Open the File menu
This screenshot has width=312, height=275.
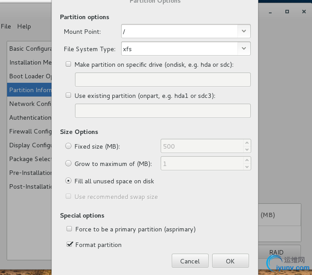tap(6, 26)
